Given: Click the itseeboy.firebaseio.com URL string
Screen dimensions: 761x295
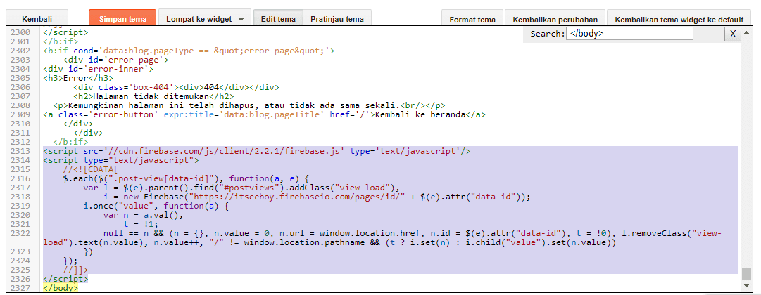Looking at the screenshot, I should pos(298,197).
